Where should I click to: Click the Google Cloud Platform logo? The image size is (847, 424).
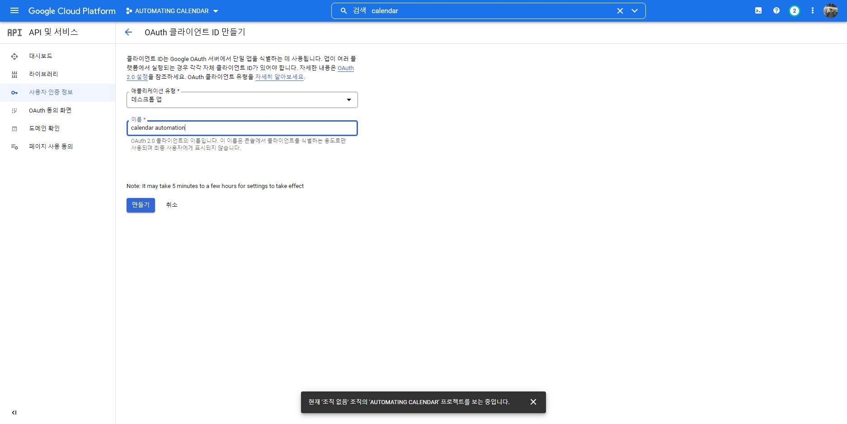(x=72, y=11)
